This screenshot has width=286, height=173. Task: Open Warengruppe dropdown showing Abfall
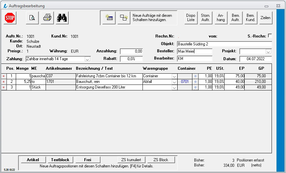[x=174, y=82]
